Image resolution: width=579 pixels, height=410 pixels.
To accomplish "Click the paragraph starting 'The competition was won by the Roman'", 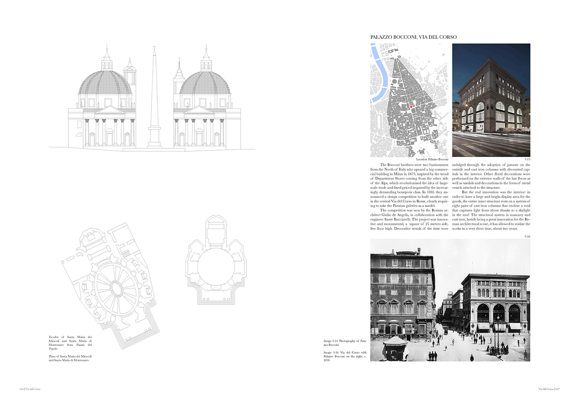I will (409, 219).
